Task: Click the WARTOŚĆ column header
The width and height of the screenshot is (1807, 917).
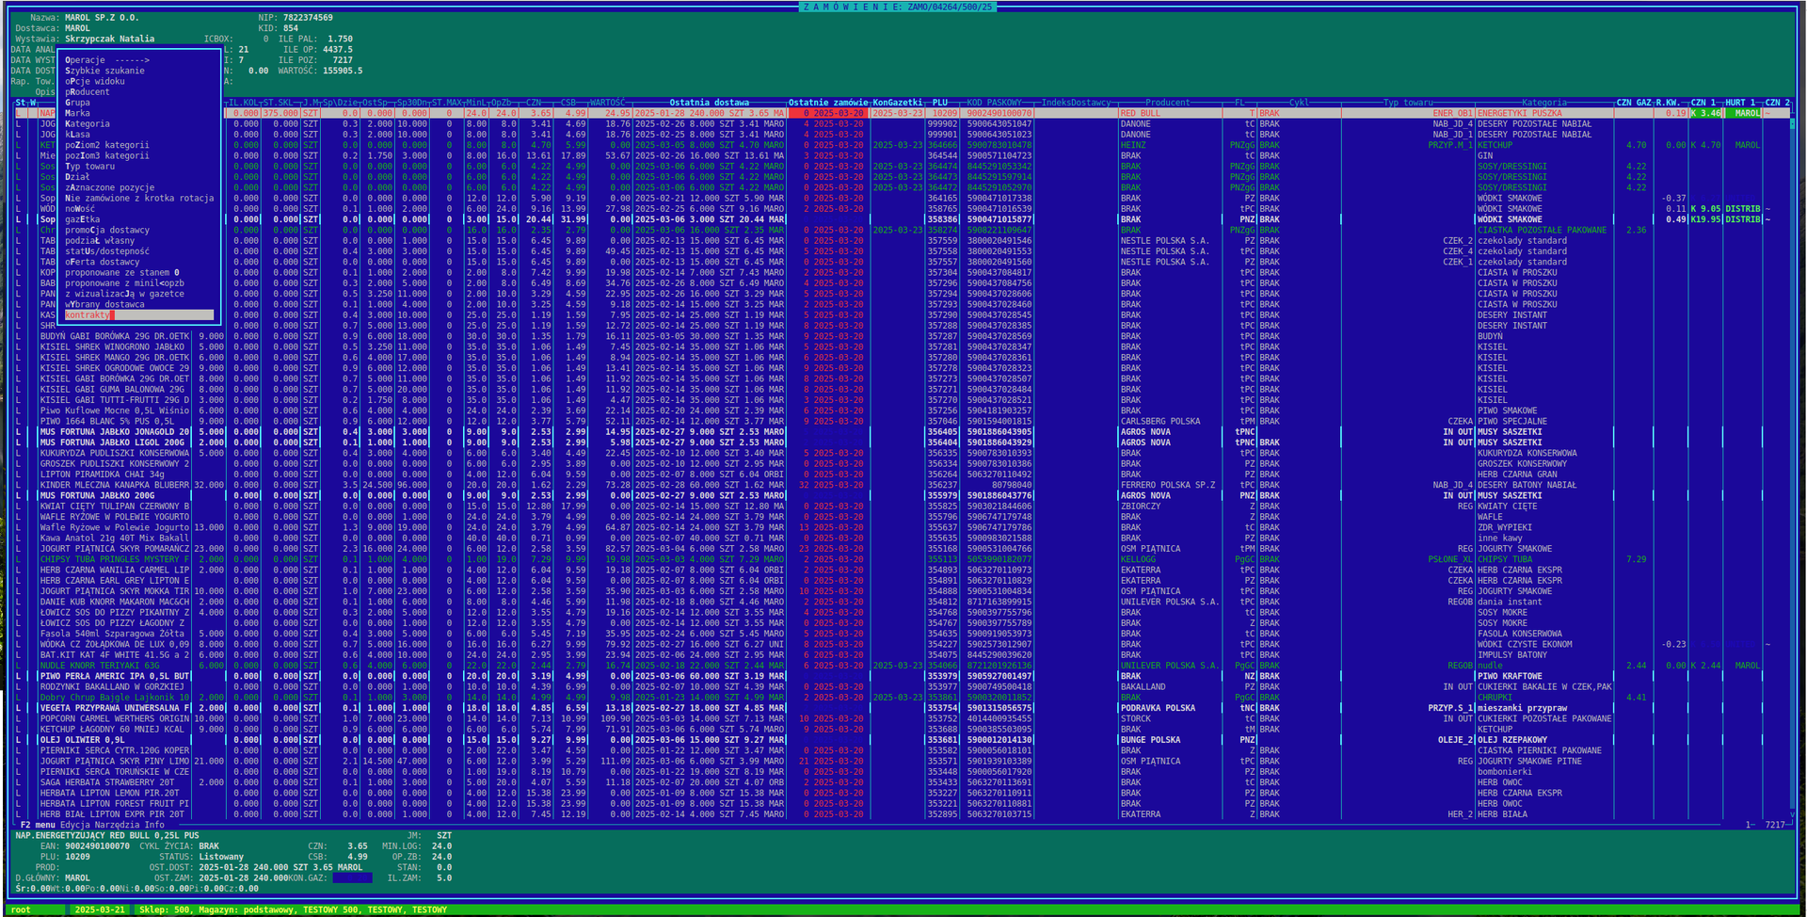Action: click(609, 103)
